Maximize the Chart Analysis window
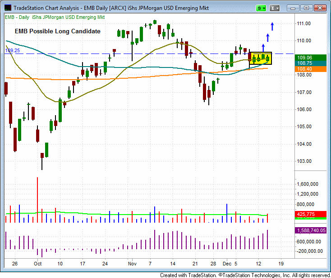The width and height of the screenshot is (331, 278). [x=306, y=8]
